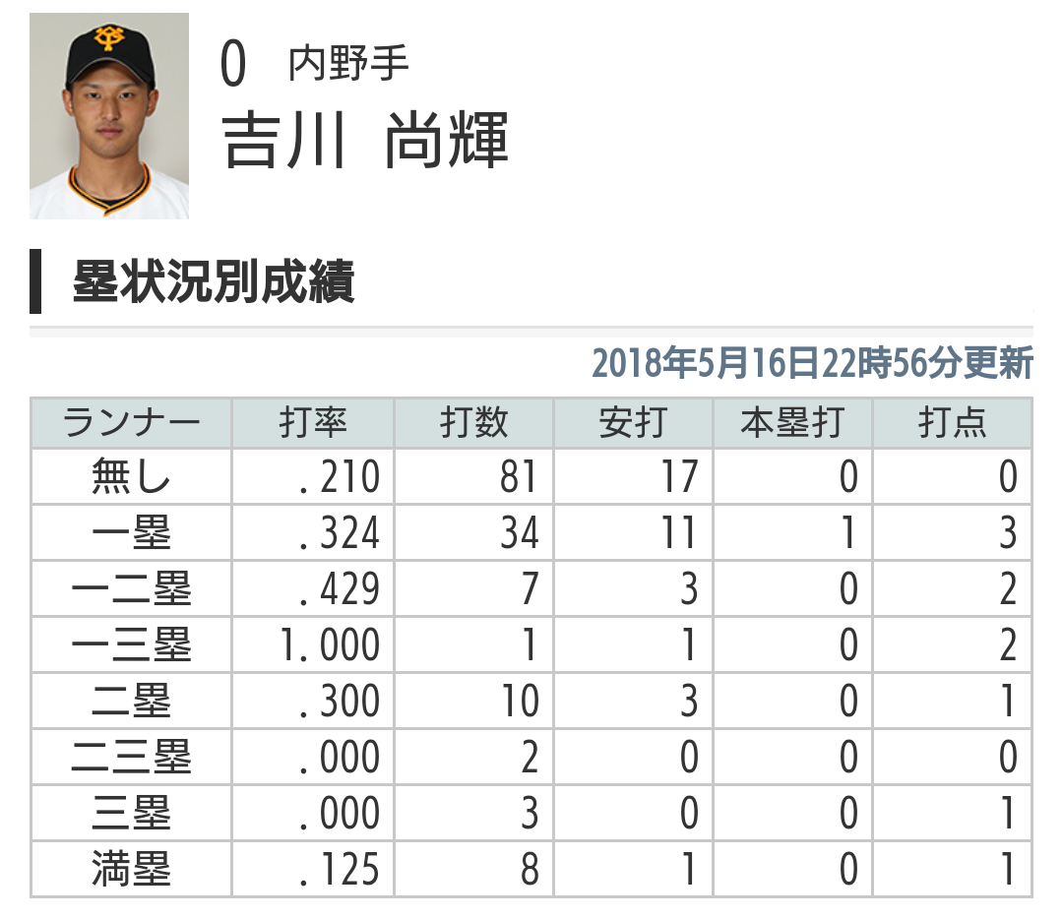Image resolution: width=1063 pixels, height=919 pixels.
Task: Click the 1.000 batting average cell
Action: pyautogui.click(x=329, y=646)
